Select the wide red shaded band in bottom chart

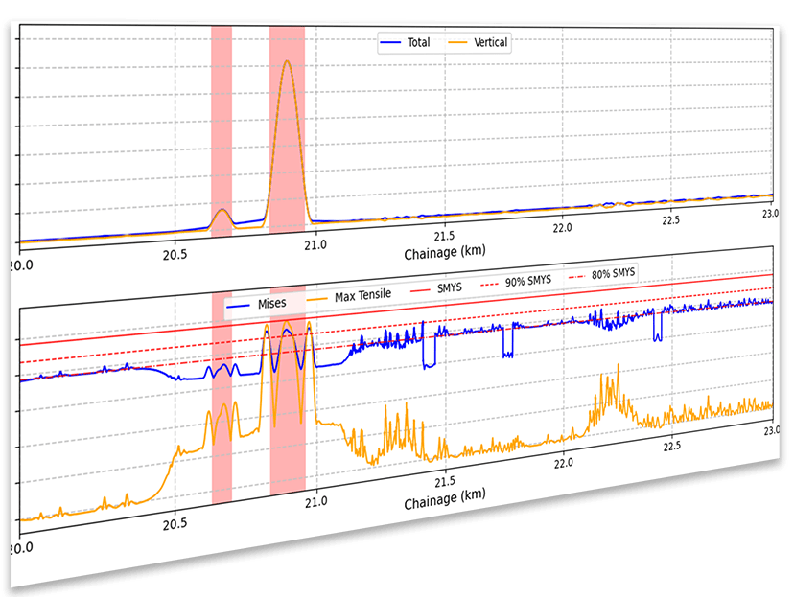pyautogui.click(x=288, y=391)
